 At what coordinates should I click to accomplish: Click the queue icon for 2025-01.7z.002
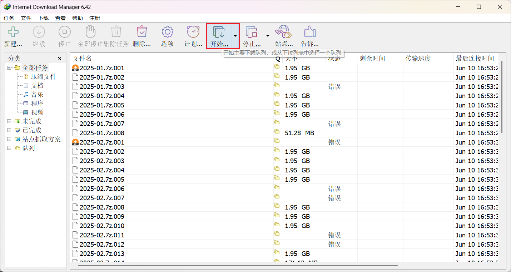277,76
